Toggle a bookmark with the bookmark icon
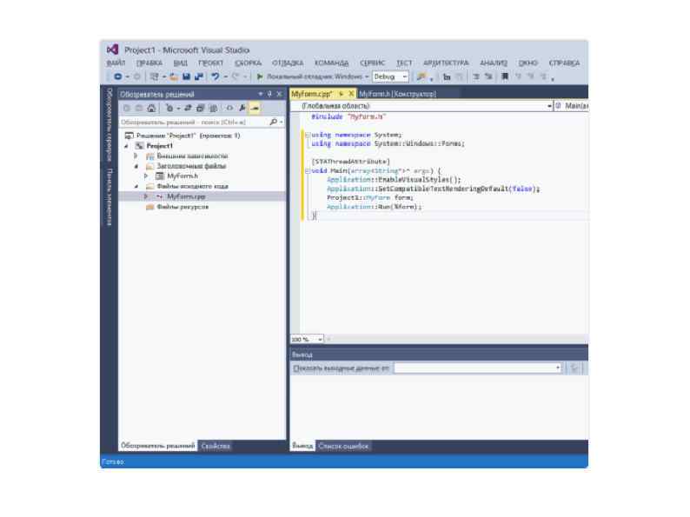690x517 pixels. [x=505, y=76]
